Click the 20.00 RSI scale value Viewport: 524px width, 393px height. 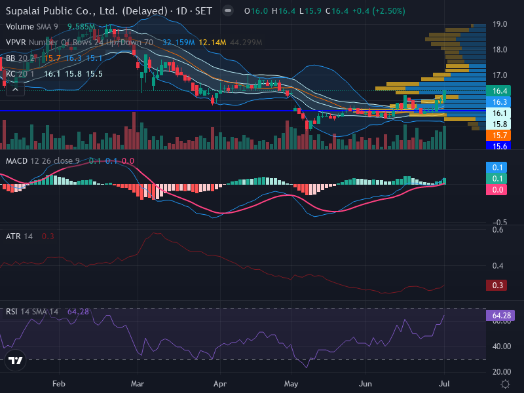tap(502, 372)
